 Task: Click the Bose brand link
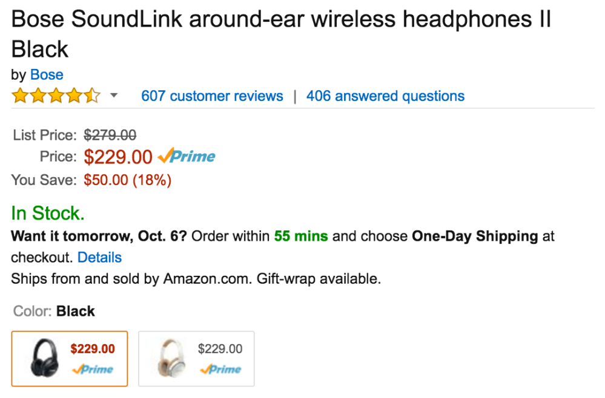(47, 75)
